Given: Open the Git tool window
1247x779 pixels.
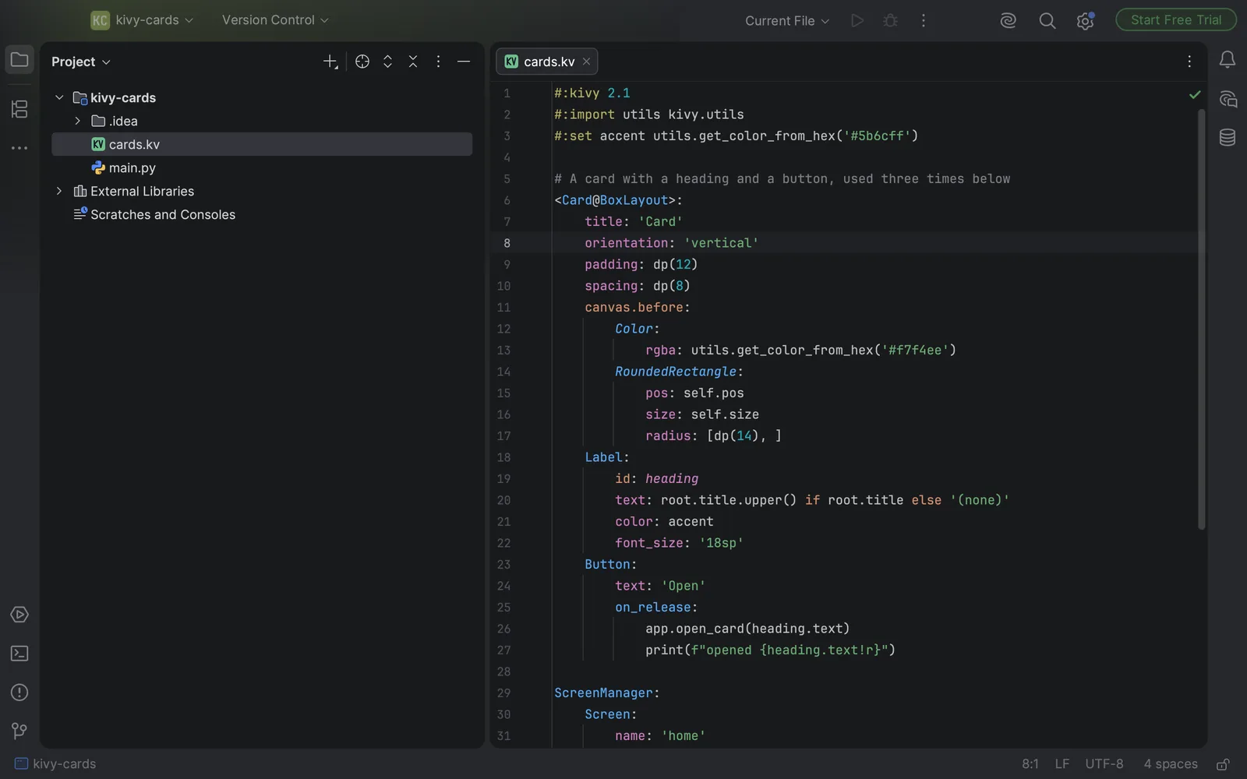Looking at the screenshot, I should pyautogui.click(x=19, y=731).
